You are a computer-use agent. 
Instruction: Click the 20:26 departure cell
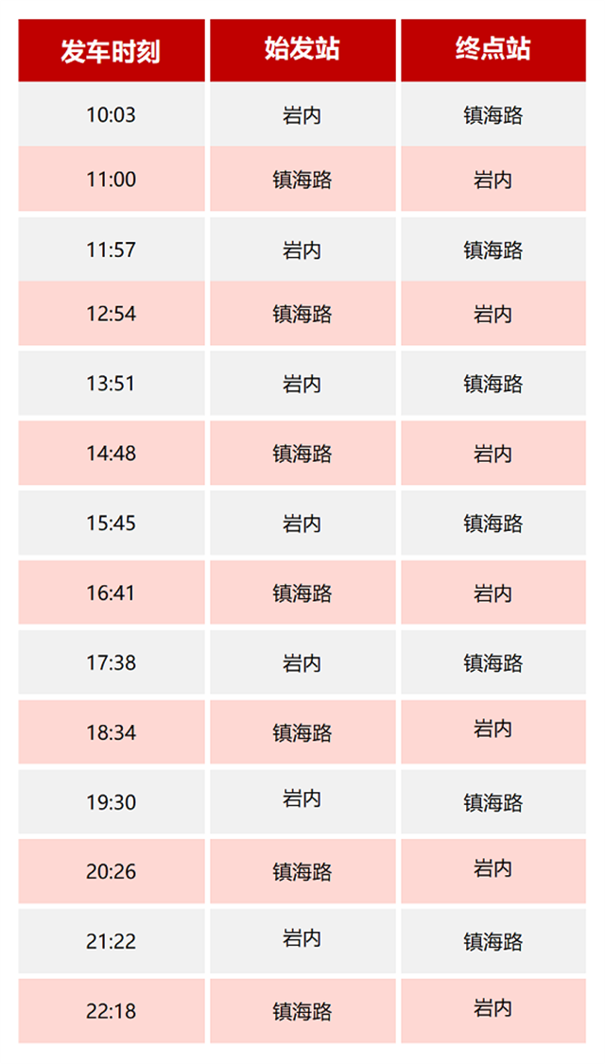point(111,871)
